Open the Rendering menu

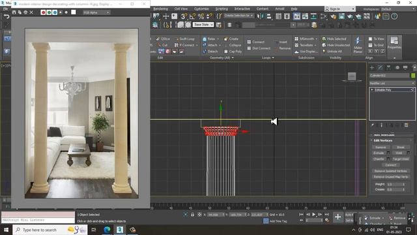[160, 8]
